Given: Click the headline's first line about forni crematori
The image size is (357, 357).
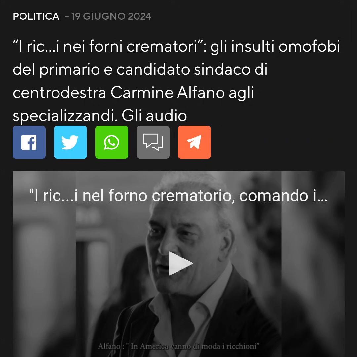Looking at the screenshot, I should [176, 46].
